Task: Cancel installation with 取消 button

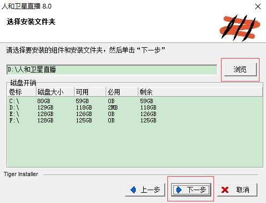Action: click(x=237, y=190)
